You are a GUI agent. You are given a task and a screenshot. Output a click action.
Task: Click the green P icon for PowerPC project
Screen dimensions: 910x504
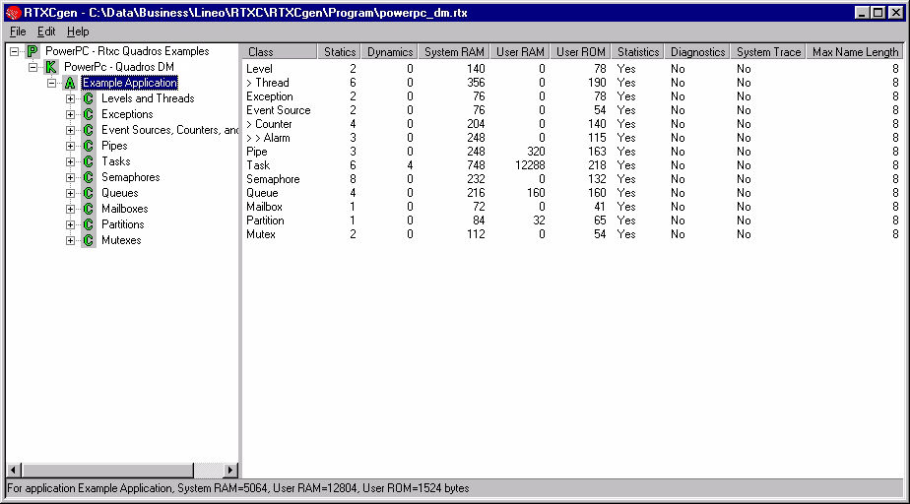click(33, 51)
